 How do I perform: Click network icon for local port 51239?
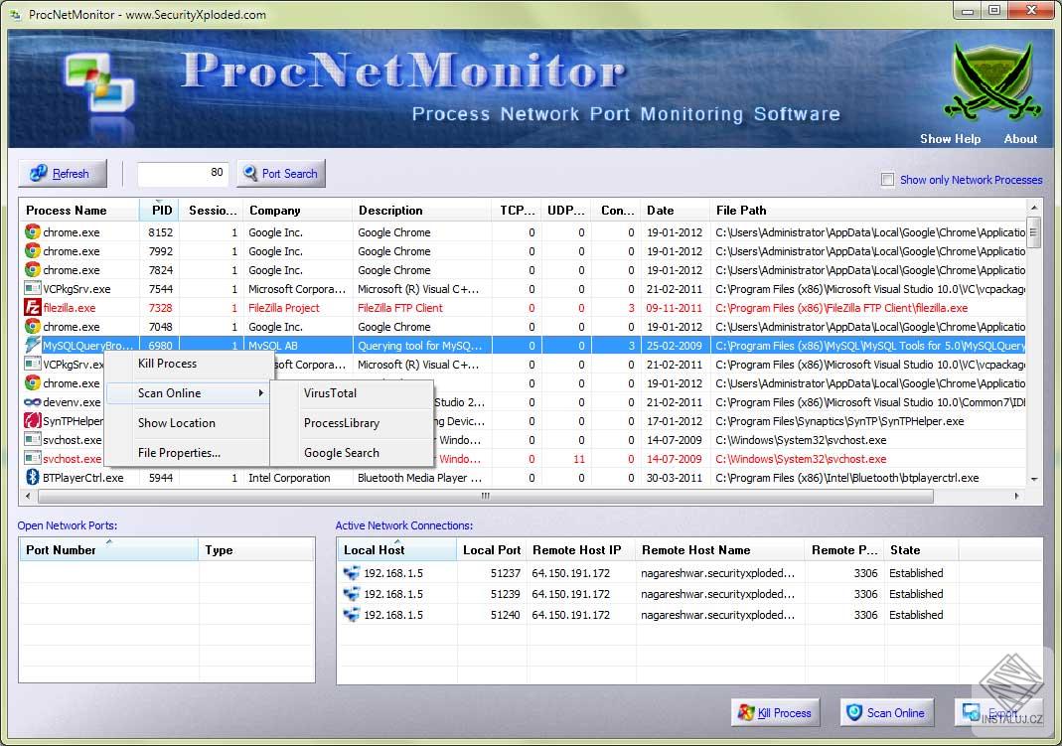352,594
